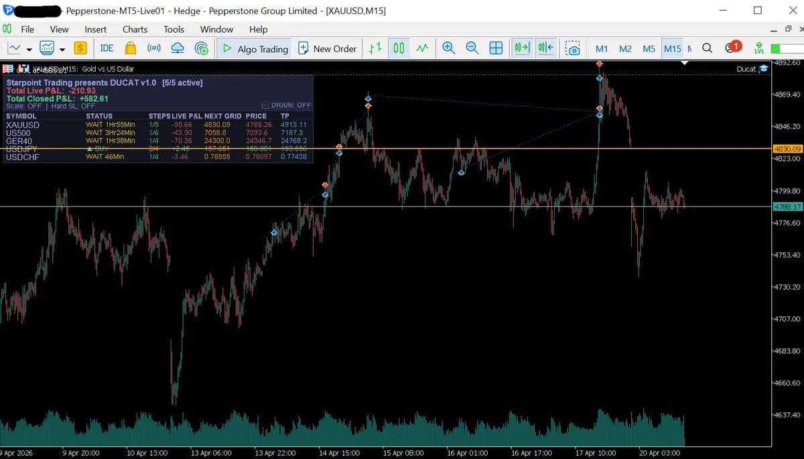
Task: Click the New Order button
Action: (x=328, y=48)
